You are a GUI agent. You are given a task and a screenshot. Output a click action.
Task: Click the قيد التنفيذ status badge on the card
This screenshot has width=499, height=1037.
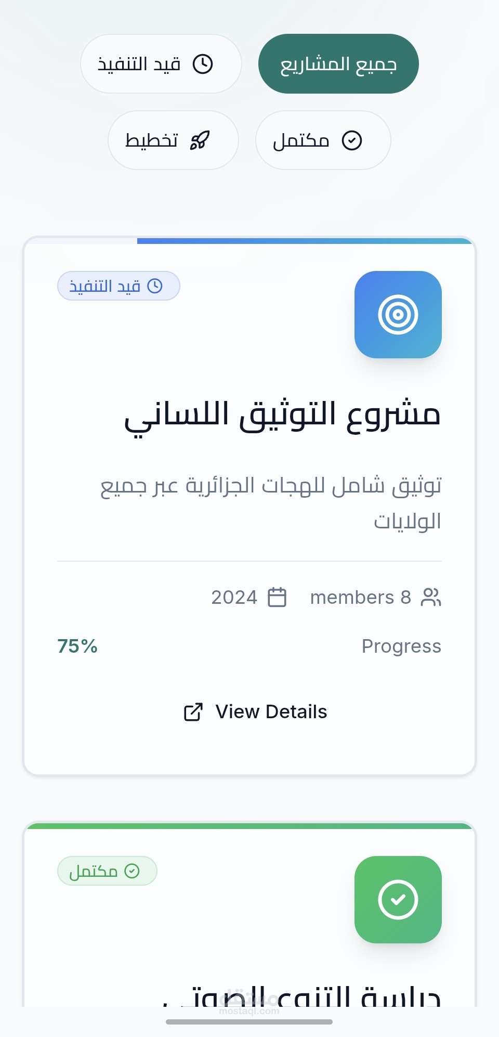click(x=119, y=286)
